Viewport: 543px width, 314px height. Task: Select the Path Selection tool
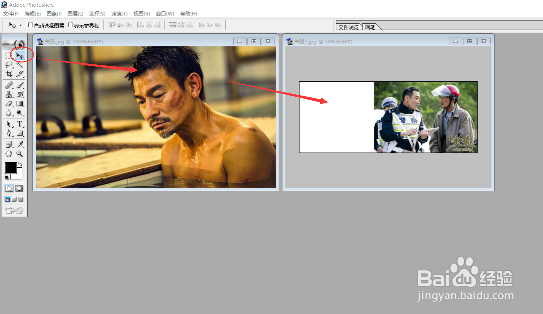tap(9, 124)
